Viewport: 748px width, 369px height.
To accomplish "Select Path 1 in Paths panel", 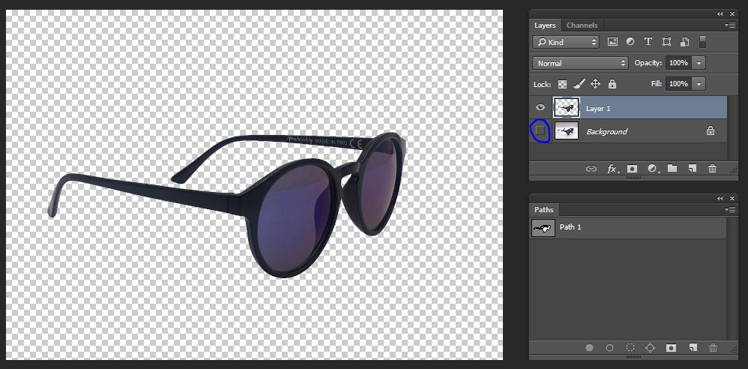I will [570, 227].
